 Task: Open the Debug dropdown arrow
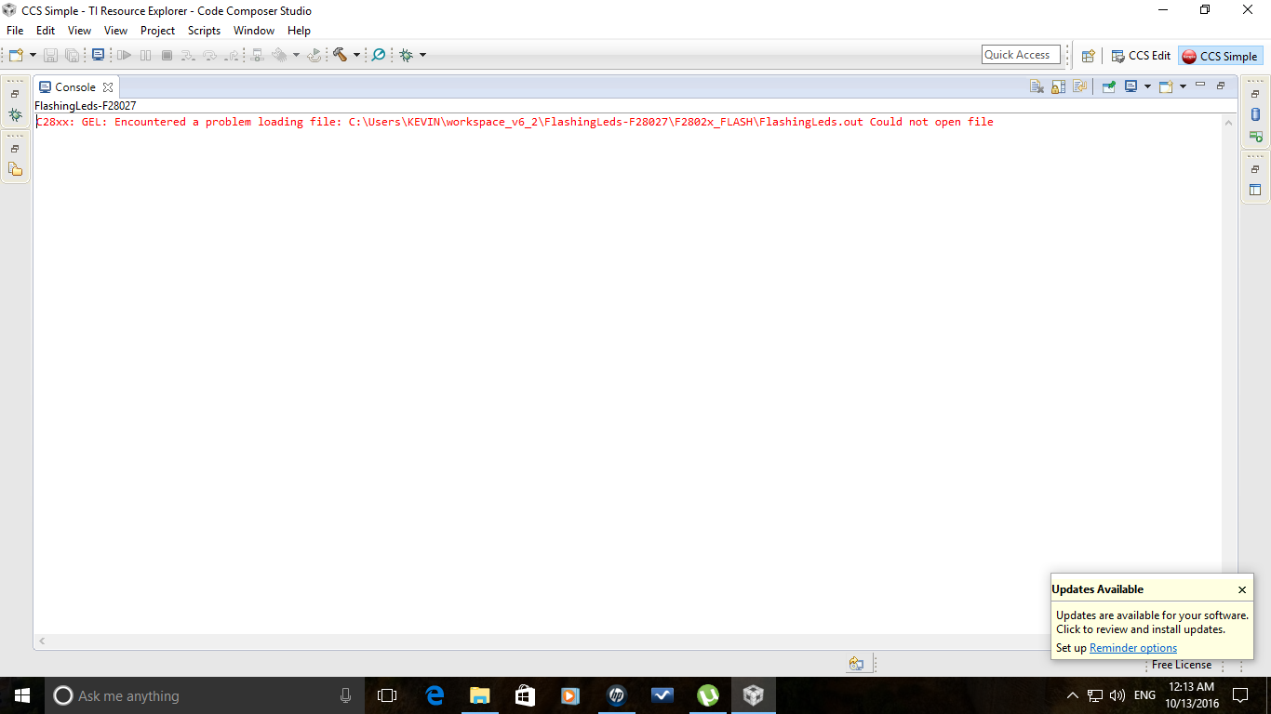(x=422, y=55)
